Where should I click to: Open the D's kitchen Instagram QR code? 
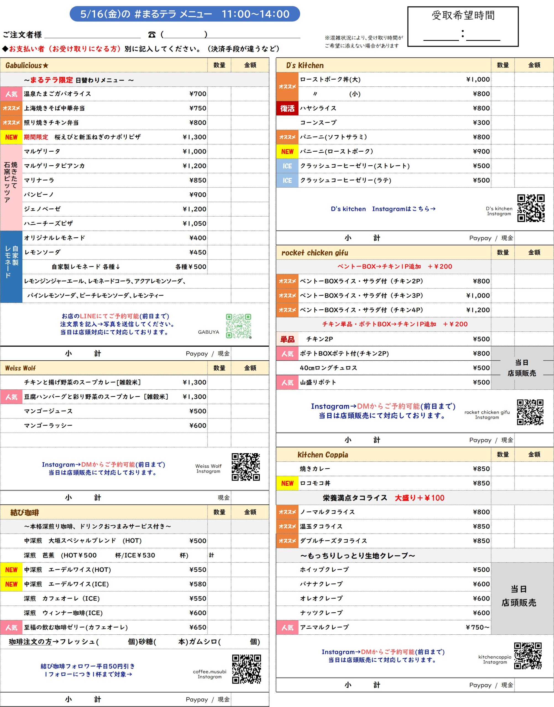point(531,208)
